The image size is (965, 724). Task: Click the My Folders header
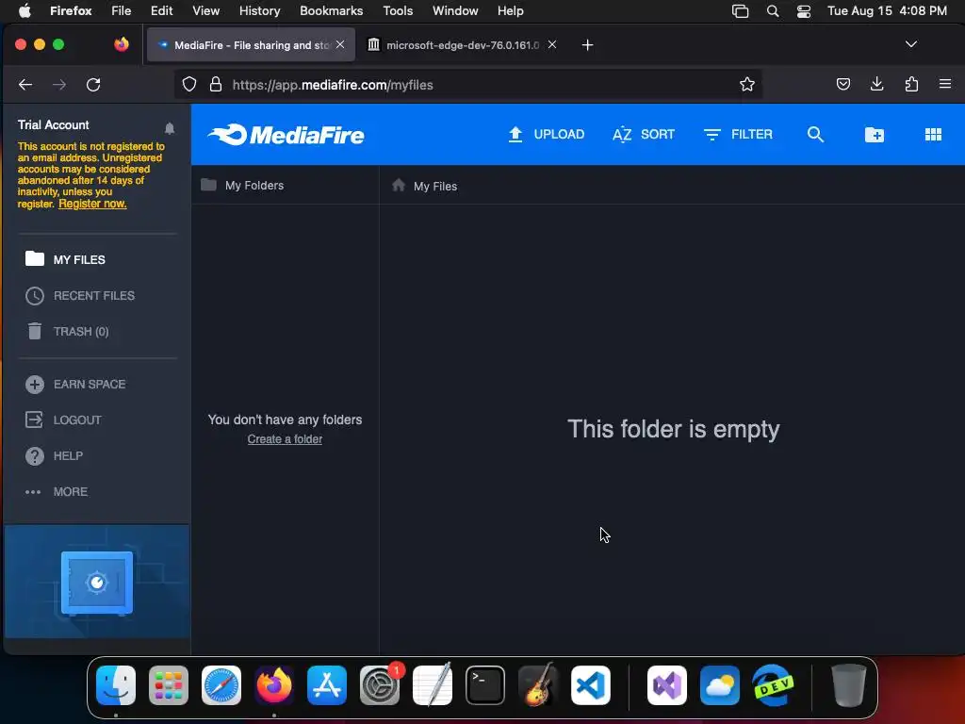coord(242,186)
